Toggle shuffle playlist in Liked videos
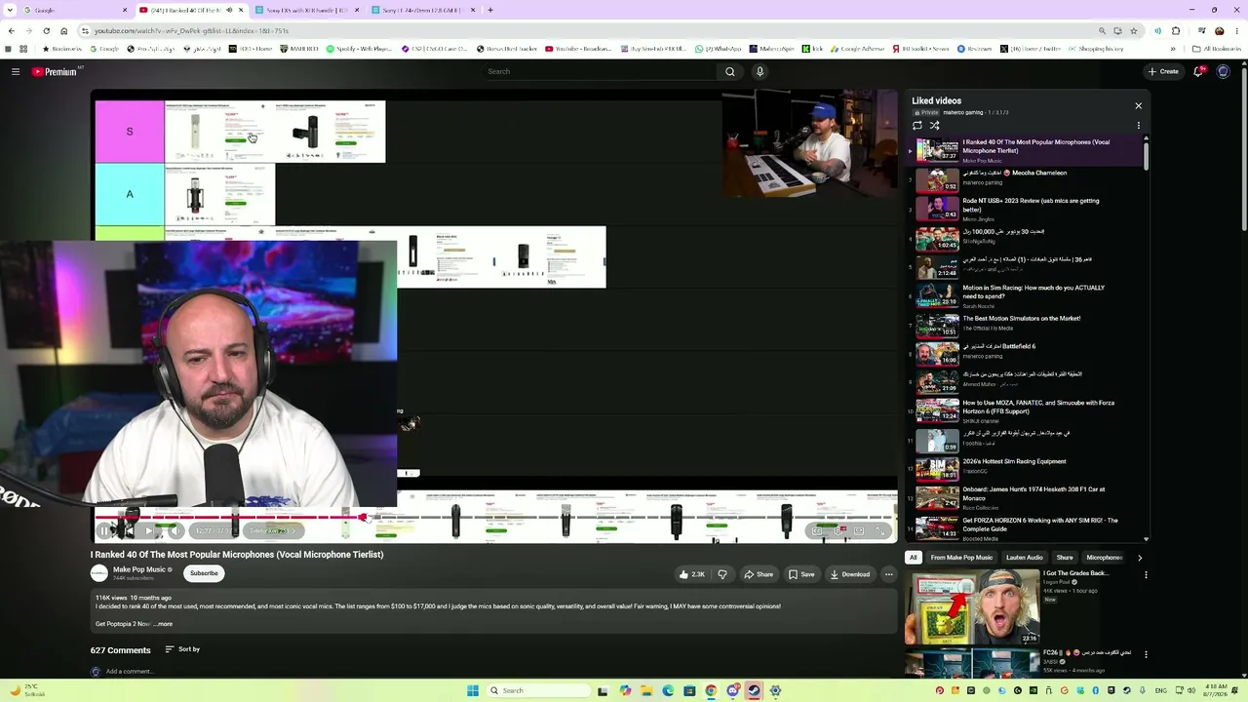This screenshot has width=1248, height=702. [x=934, y=126]
